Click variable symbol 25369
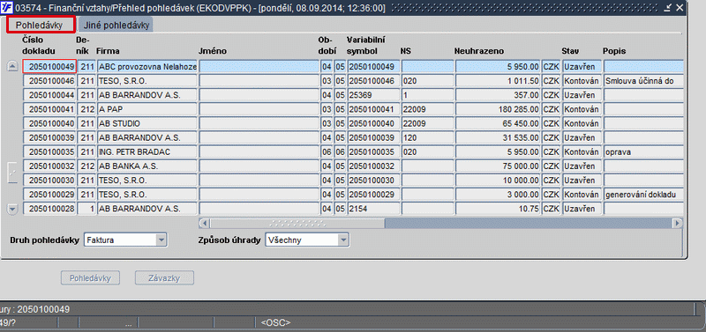Screen dimensions: 706x332 373,95
